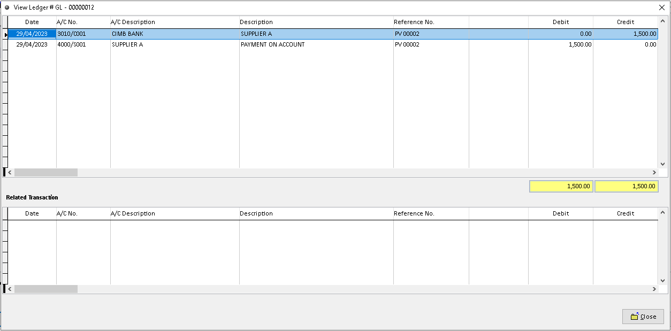The height and width of the screenshot is (331, 671).
Task: Click the Description header in the Related Transaction grid
Action: (x=316, y=213)
